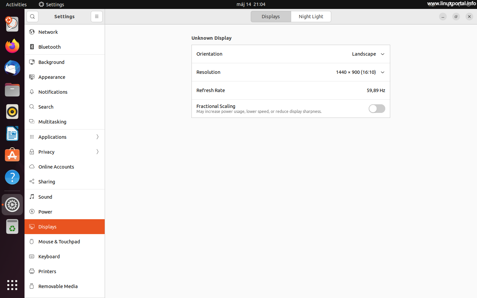This screenshot has height=298, width=477.
Task: Select the Sound sidebar icon
Action: pyautogui.click(x=32, y=197)
